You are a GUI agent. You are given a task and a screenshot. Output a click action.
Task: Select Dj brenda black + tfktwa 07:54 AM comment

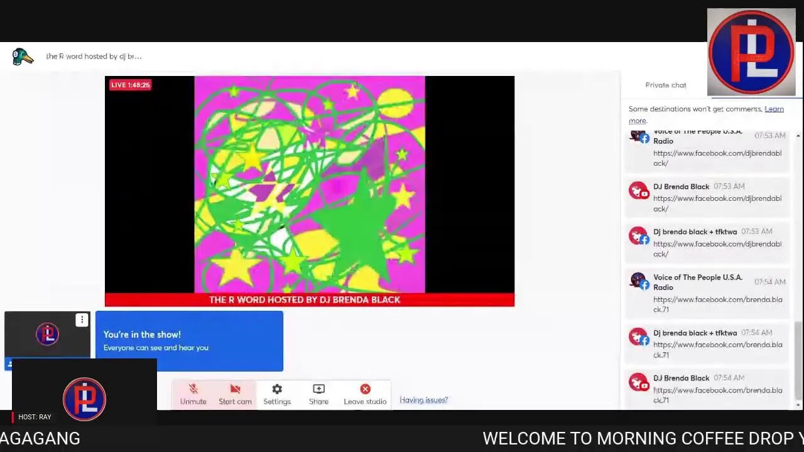707,343
